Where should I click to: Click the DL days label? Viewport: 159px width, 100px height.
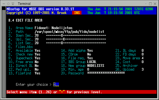coord(130,50)
